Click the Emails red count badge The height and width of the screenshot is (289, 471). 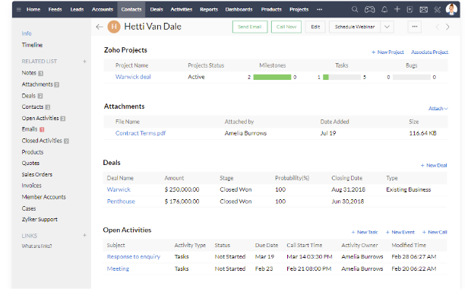tap(42, 129)
